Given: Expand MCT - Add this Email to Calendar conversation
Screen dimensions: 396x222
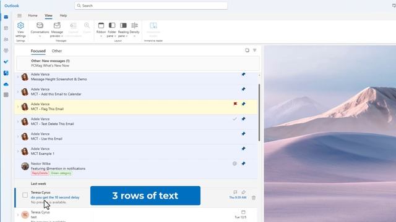Looking at the screenshot, I should 18,92.
